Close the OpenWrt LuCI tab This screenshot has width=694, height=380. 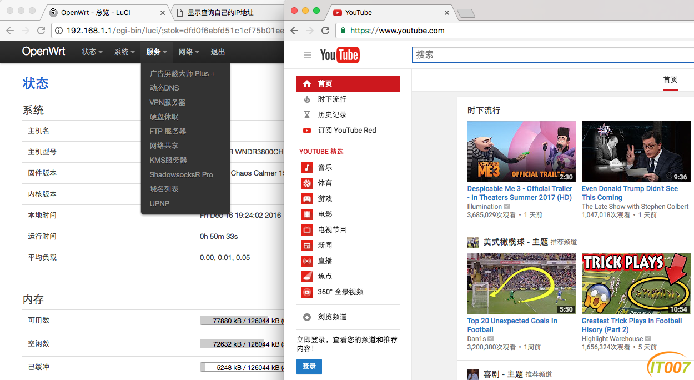click(163, 13)
